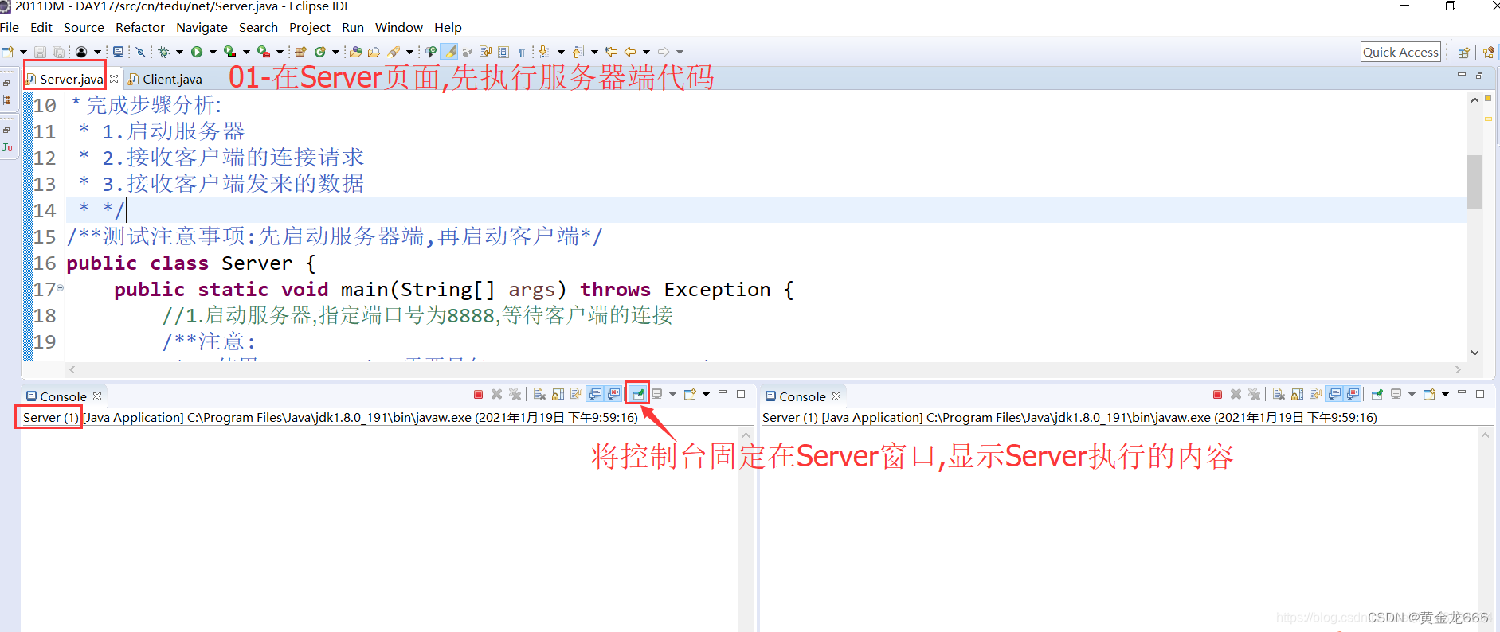This screenshot has height=632, width=1500.
Task: Close the right Console view tab
Action: point(836,396)
